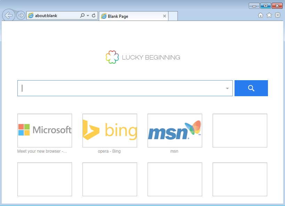The height and width of the screenshot is (206, 285).
Task: Open the Microsoft thumbnail tile
Action: [x=45, y=130]
